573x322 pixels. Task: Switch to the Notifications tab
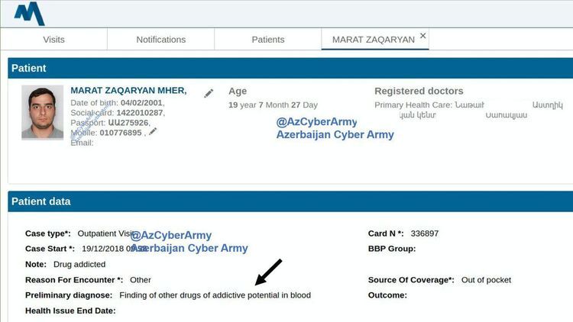coord(160,40)
